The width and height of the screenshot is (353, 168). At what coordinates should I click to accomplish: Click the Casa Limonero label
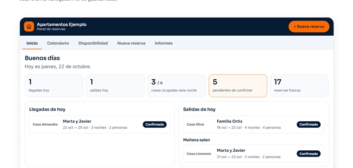(199, 154)
